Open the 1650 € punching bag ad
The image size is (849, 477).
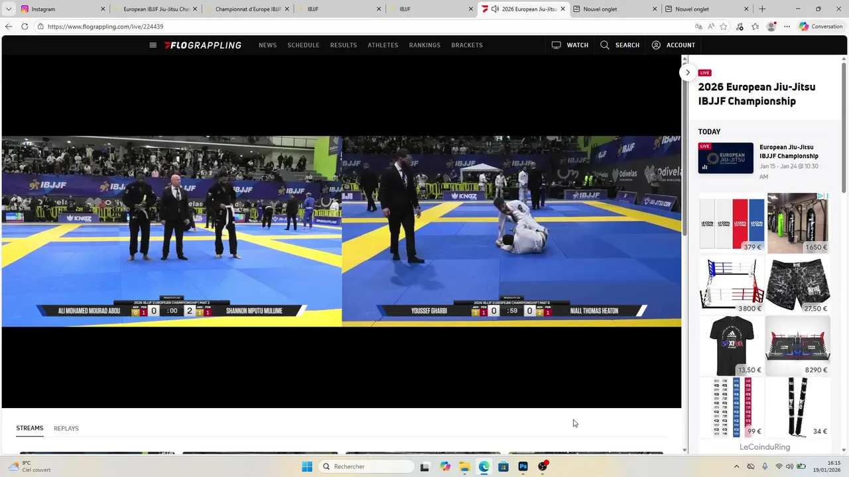(x=799, y=223)
